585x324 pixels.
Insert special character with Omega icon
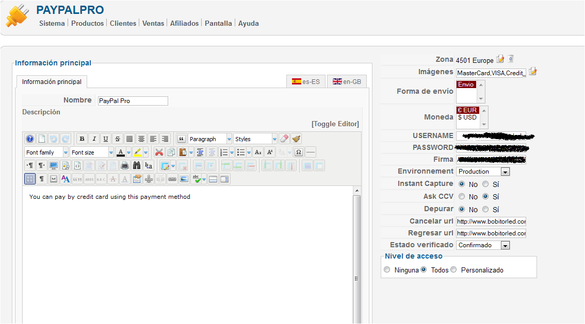point(298,152)
